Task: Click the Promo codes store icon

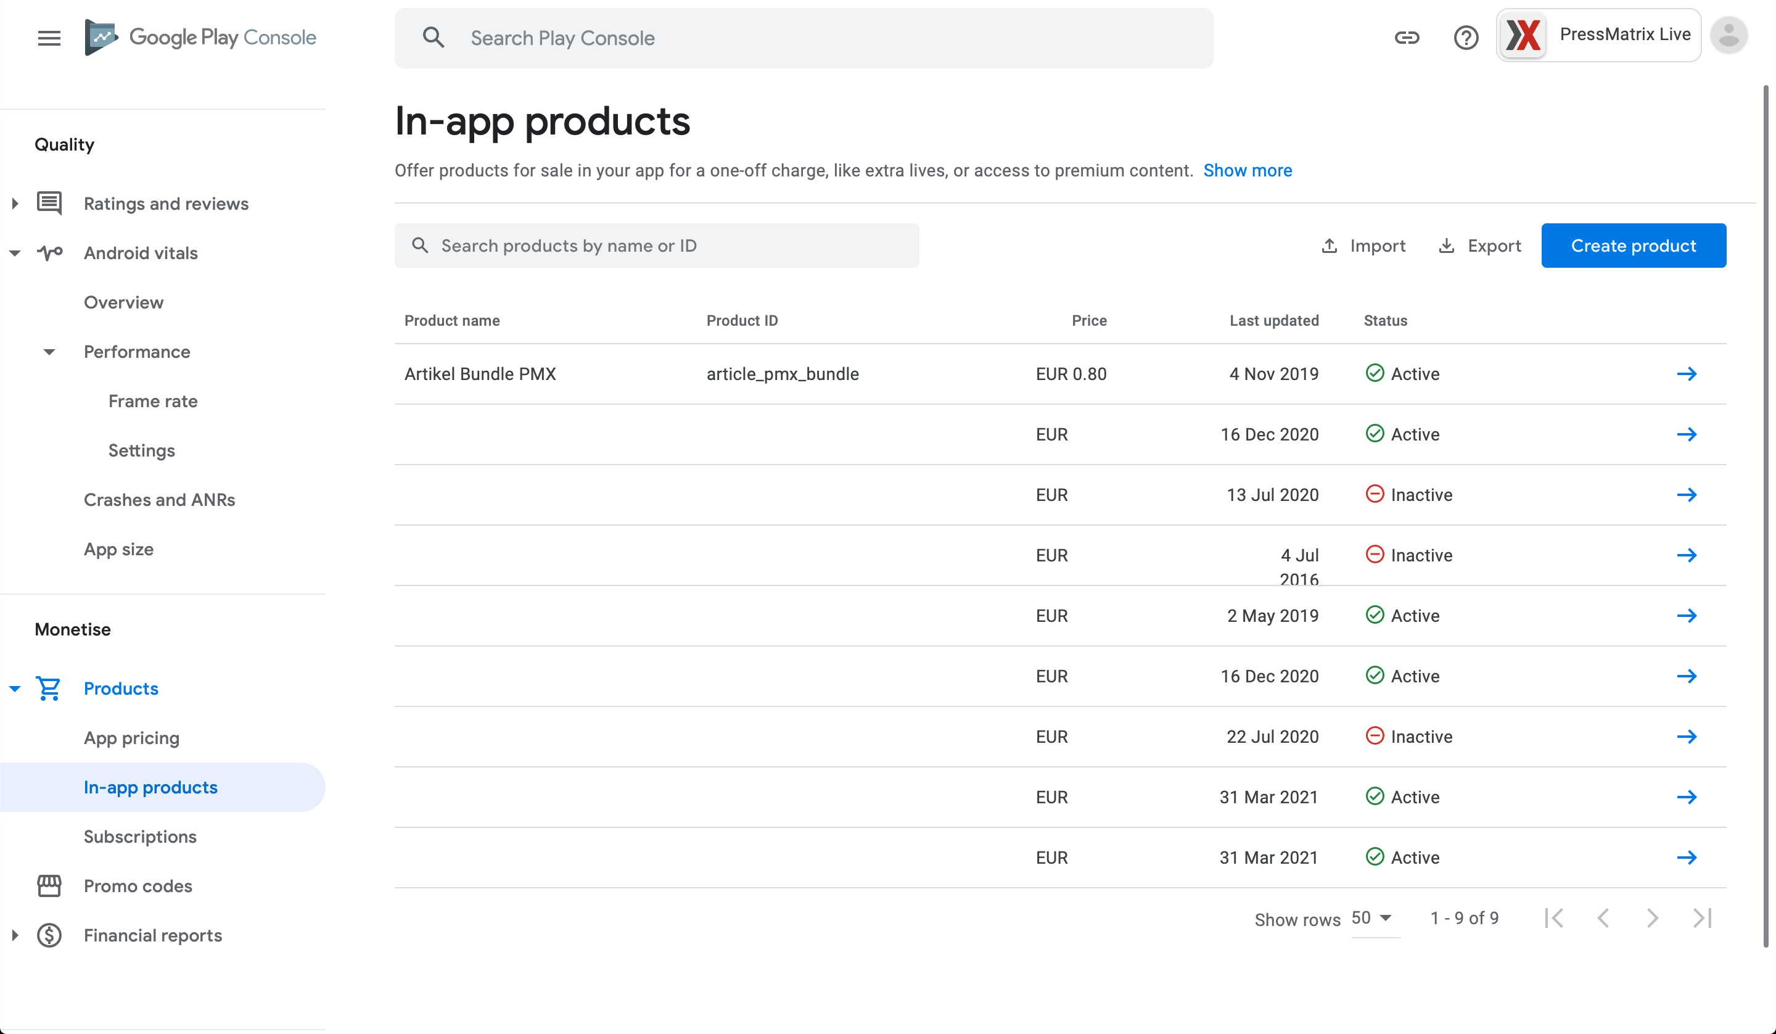Action: coord(49,886)
